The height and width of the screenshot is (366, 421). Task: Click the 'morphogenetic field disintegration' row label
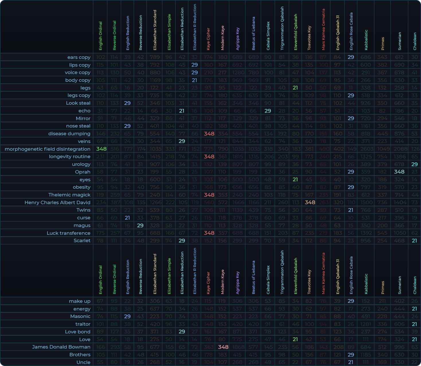[47, 149]
